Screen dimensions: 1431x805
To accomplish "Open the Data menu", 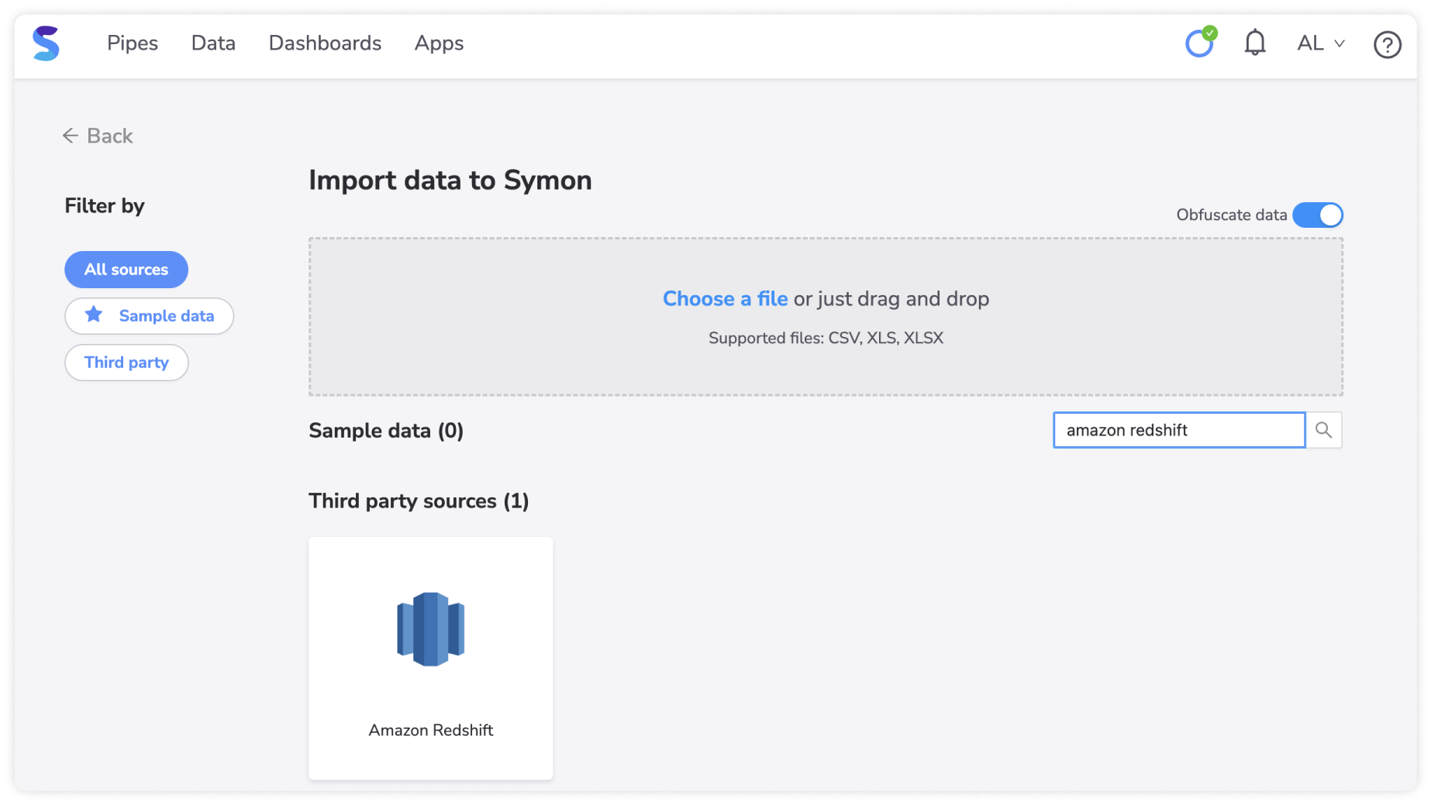I will pos(213,43).
